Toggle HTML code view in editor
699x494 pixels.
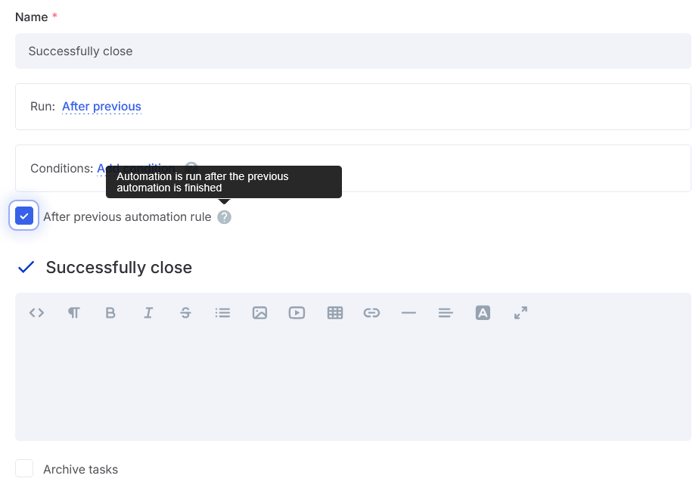[x=36, y=312]
